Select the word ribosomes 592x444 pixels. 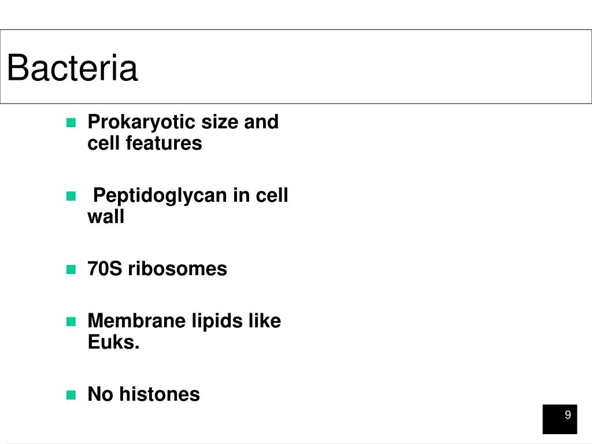[177, 269]
